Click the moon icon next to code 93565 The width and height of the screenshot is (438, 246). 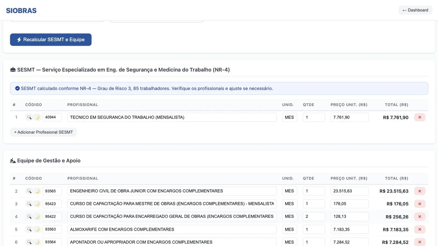click(38, 191)
